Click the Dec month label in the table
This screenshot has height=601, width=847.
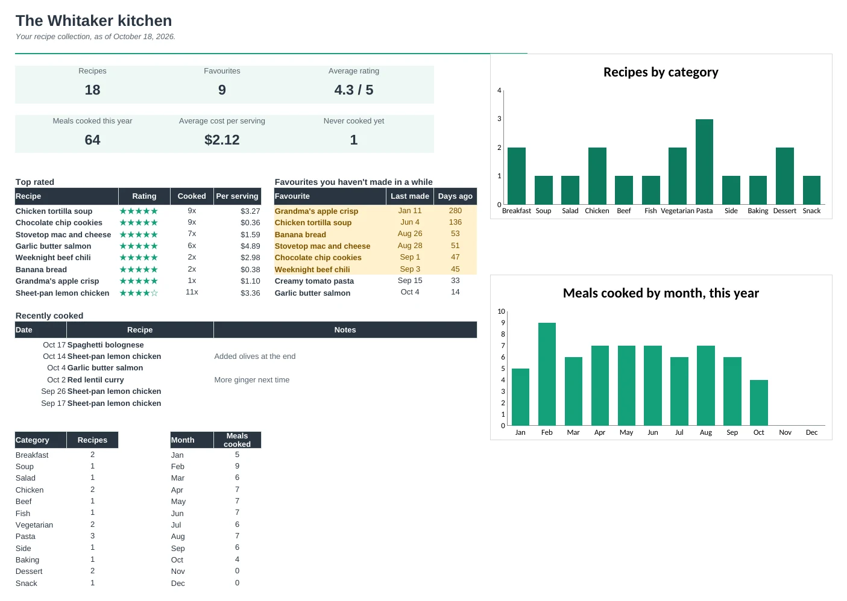pyautogui.click(x=178, y=584)
